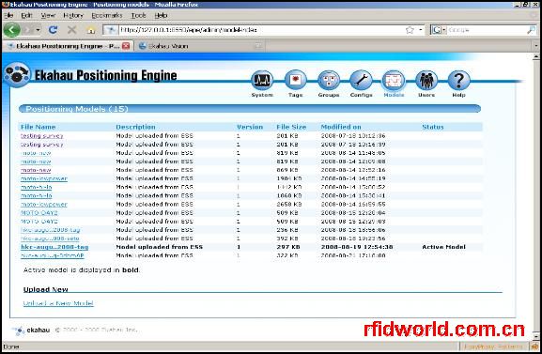Expand the address bar URL history dropdown
The width and height of the screenshot is (542, 354).
(x=421, y=30)
